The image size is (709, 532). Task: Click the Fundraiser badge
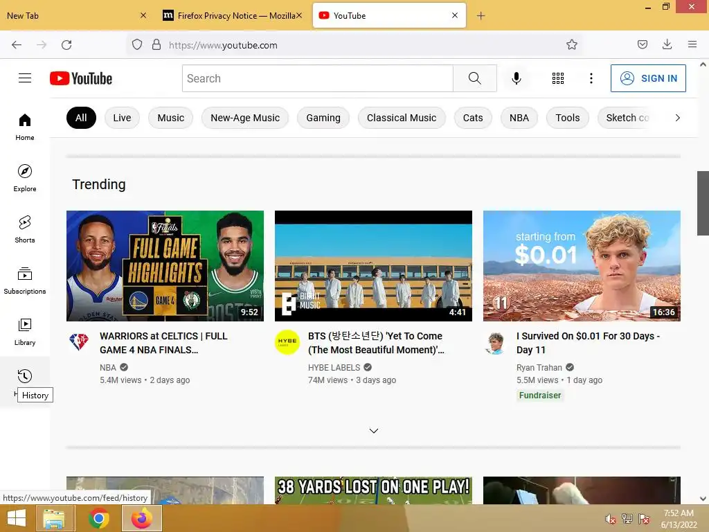pos(540,396)
